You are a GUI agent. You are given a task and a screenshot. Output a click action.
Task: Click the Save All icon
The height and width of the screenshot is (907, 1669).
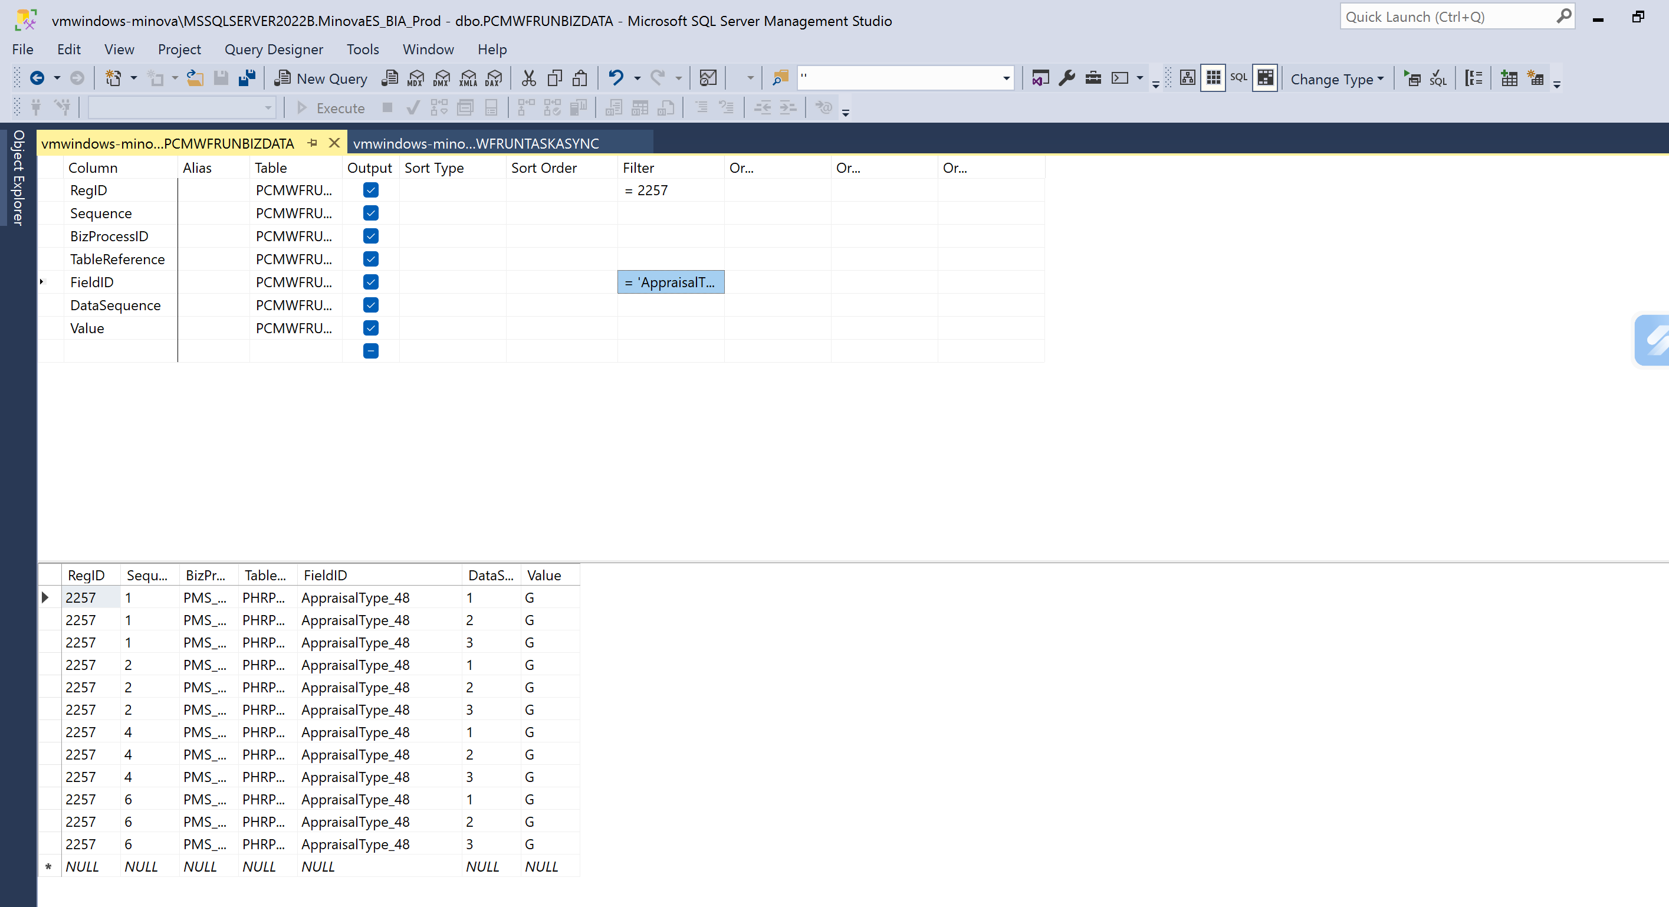pyautogui.click(x=247, y=78)
